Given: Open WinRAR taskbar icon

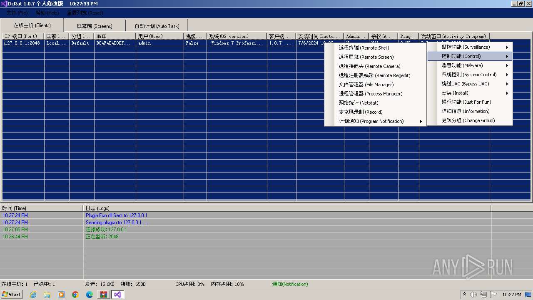Looking at the screenshot, I should point(104,295).
